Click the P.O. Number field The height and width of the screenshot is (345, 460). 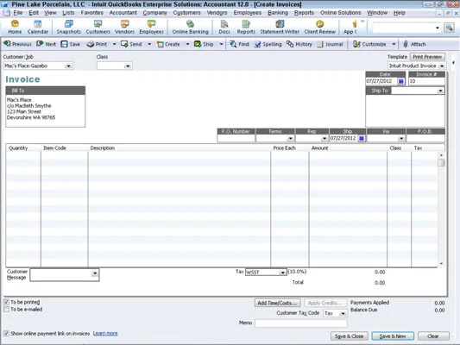236,138
